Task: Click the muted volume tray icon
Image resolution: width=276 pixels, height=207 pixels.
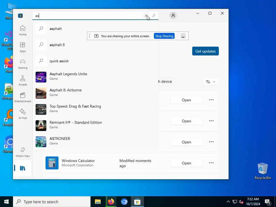Action: coord(241,202)
